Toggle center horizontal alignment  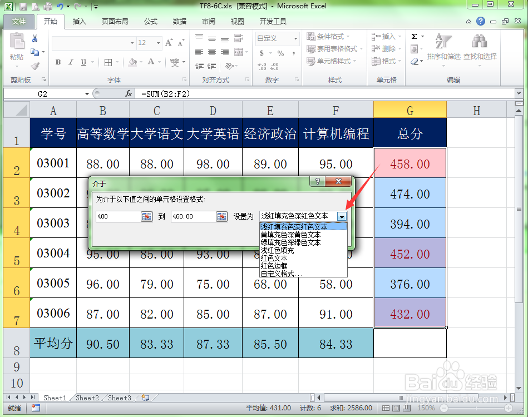(212, 52)
